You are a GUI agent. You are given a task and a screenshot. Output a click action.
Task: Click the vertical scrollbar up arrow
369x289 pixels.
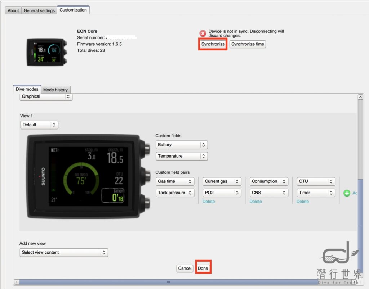360,97
